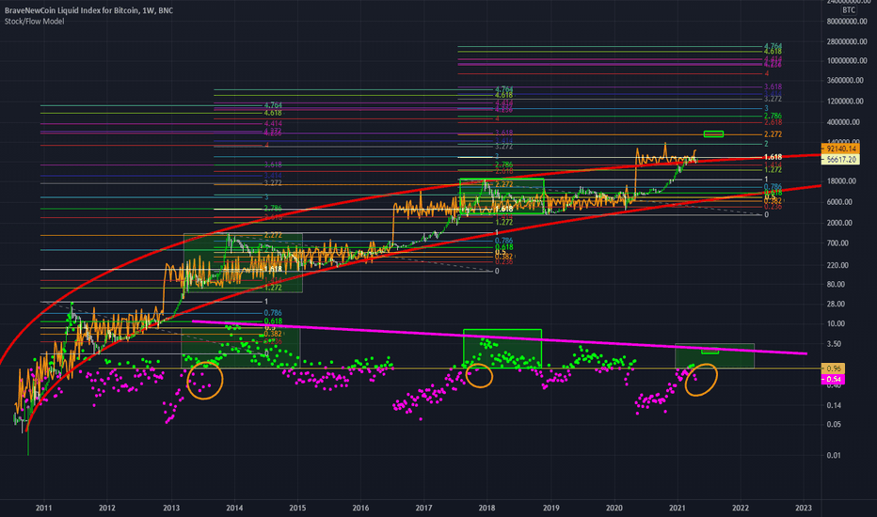This screenshot has height=517, width=877.
Task: Select the orange ellipse drawn around 2021 dots
Action: 701,380
